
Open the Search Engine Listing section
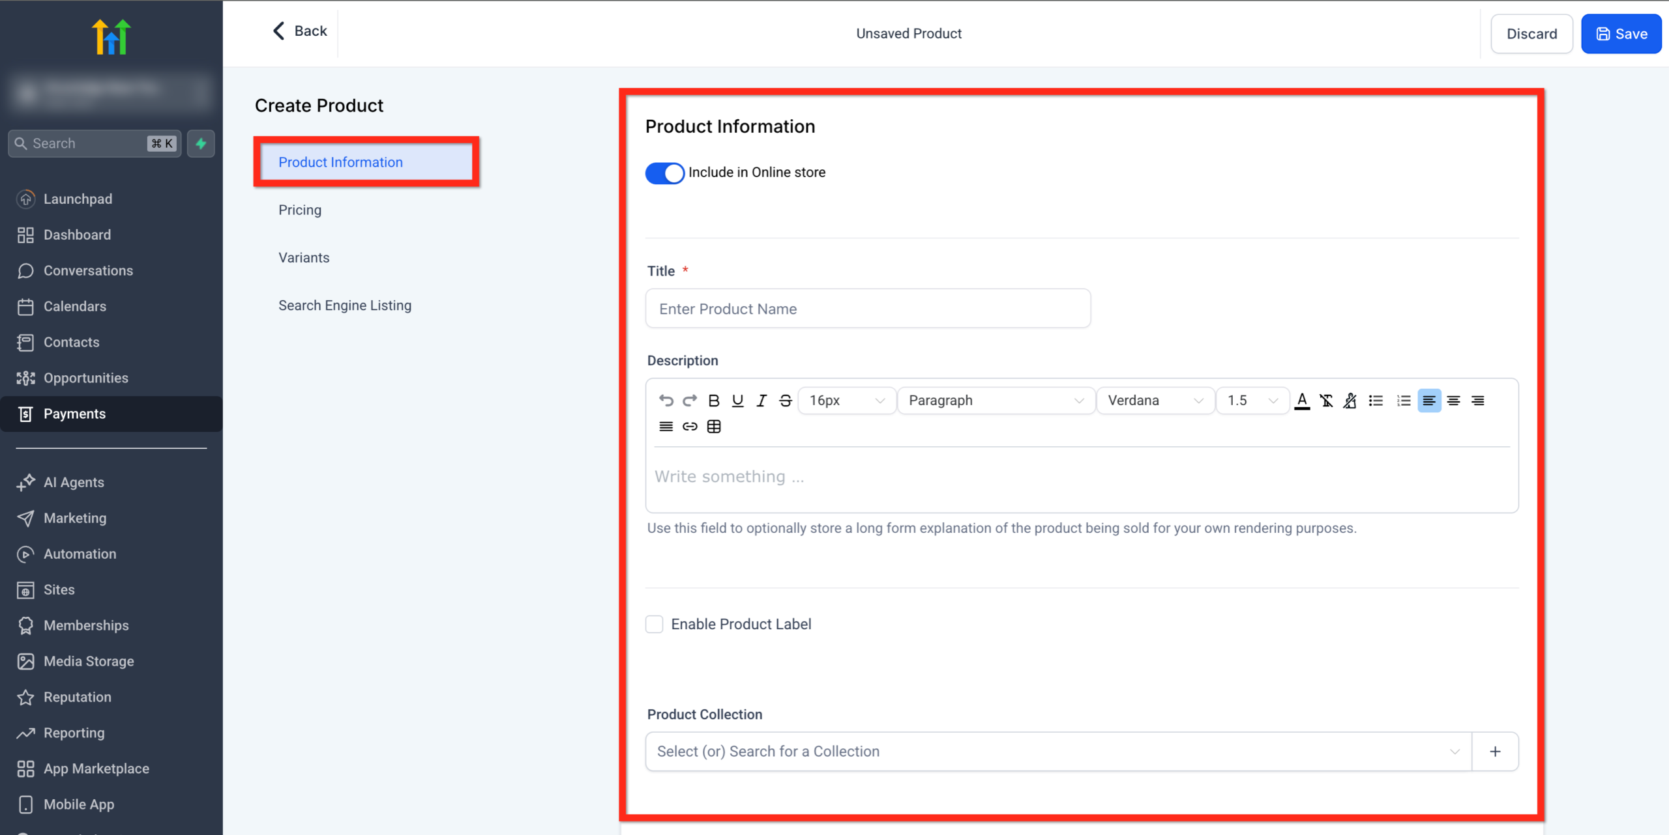coord(345,305)
